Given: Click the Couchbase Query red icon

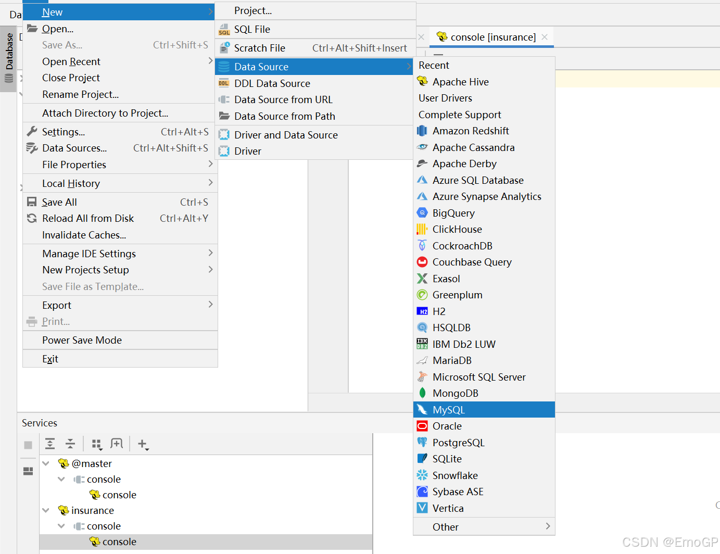Looking at the screenshot, I should tap(422, 262).
